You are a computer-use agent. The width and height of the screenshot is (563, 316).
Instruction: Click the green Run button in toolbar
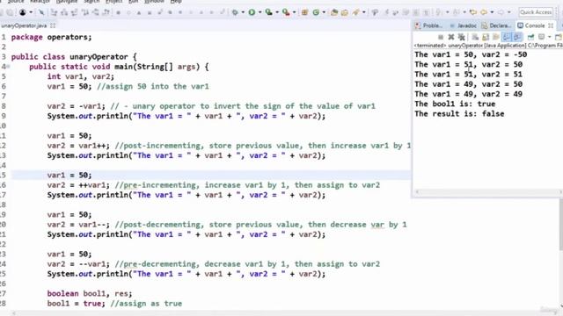click(252, 12)
